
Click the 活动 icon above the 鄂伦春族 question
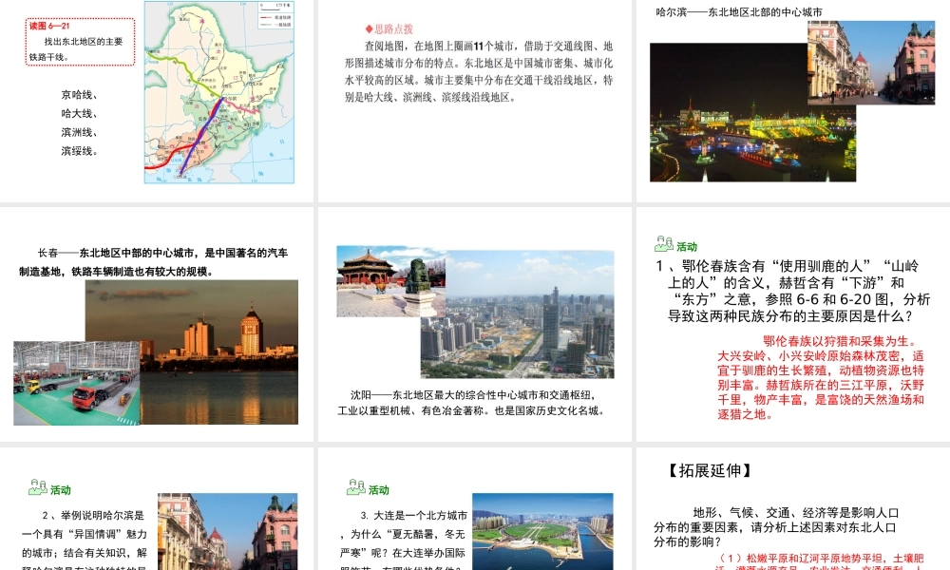click(664, 245)
